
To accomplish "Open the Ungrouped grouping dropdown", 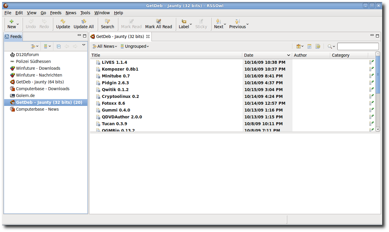I will [135, 46].
